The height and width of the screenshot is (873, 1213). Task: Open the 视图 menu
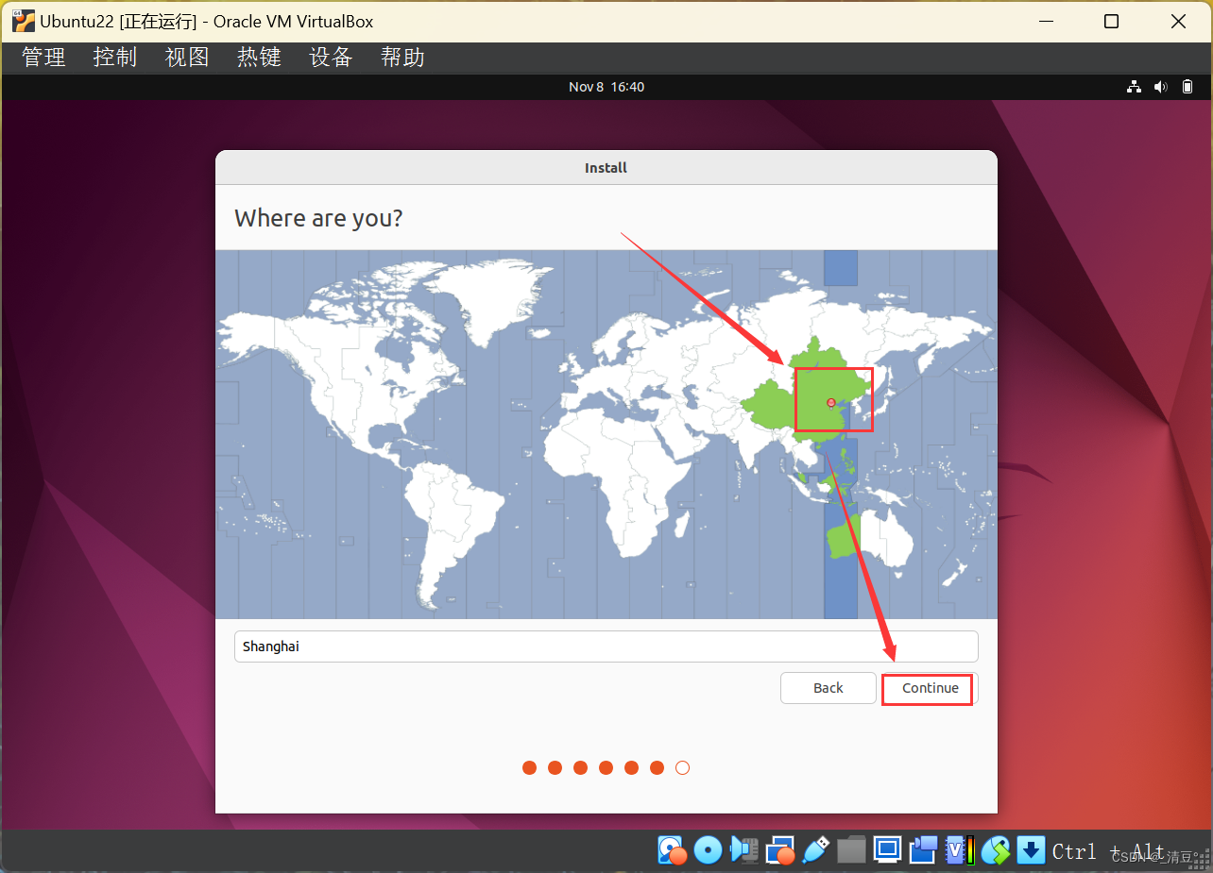click(187, 58)
